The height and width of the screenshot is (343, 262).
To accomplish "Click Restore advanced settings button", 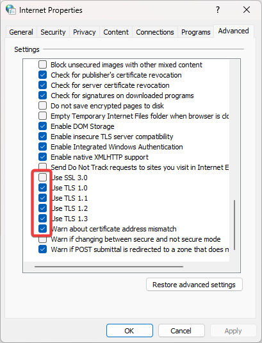I will click(194, 285).
